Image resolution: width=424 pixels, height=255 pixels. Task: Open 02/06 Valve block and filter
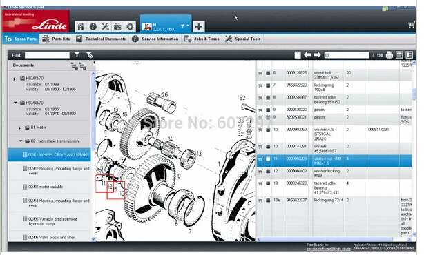coord(50,237)
